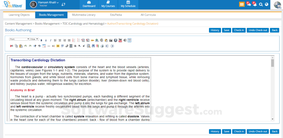The height and width of the screenshot is (138, 283).
Task: Print document with printer icon
Action: [102, 46]
